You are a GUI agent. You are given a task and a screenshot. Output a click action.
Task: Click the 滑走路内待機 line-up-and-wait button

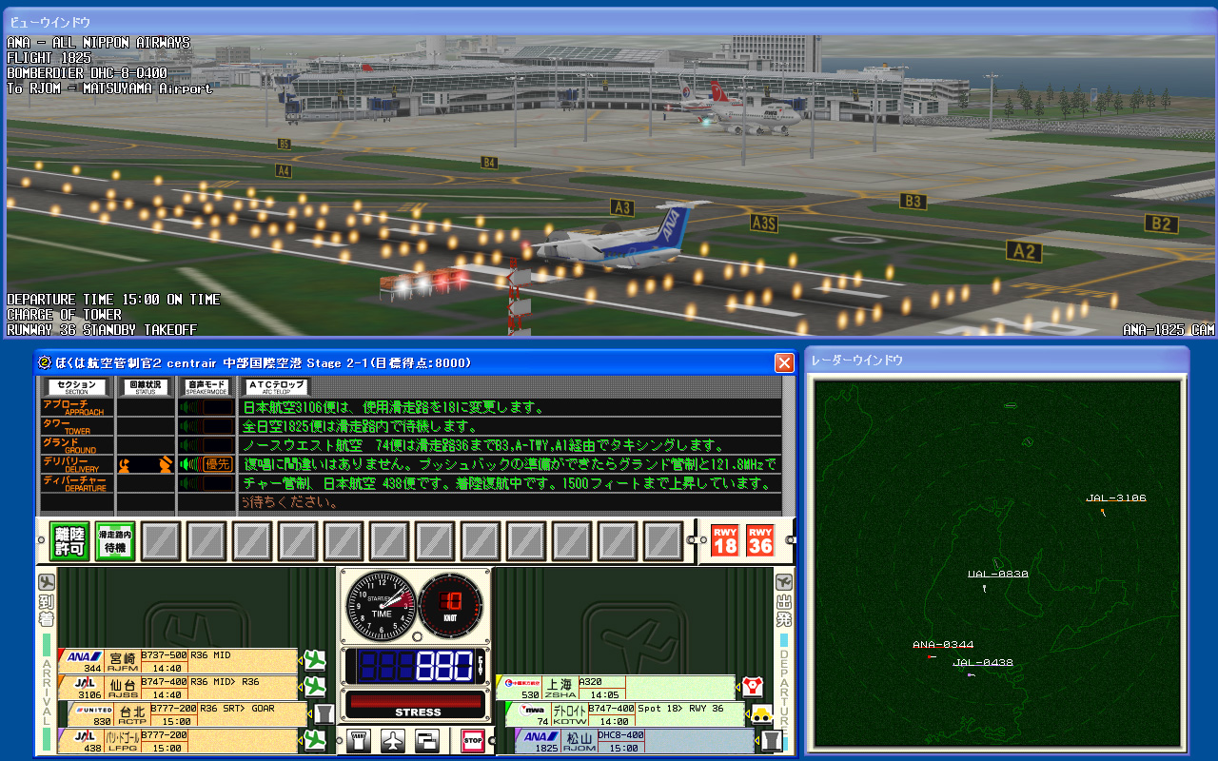(115, 541)
